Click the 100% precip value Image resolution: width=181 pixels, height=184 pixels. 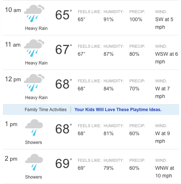136,19
